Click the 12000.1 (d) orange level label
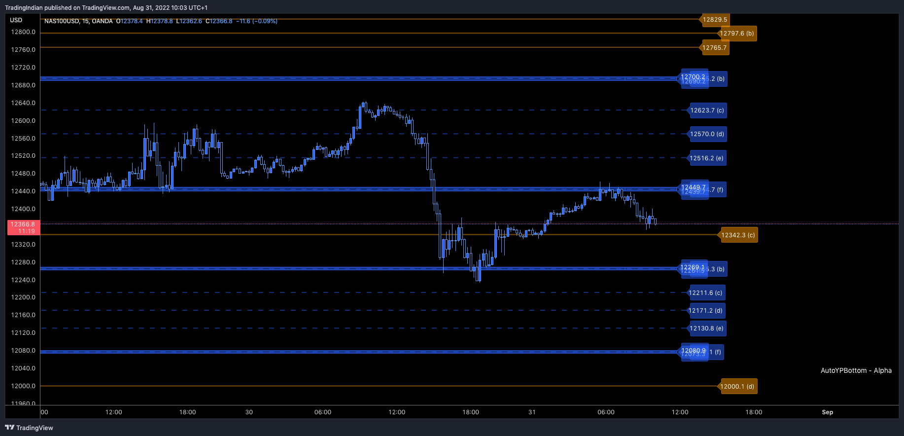 [x=737, y=387]
